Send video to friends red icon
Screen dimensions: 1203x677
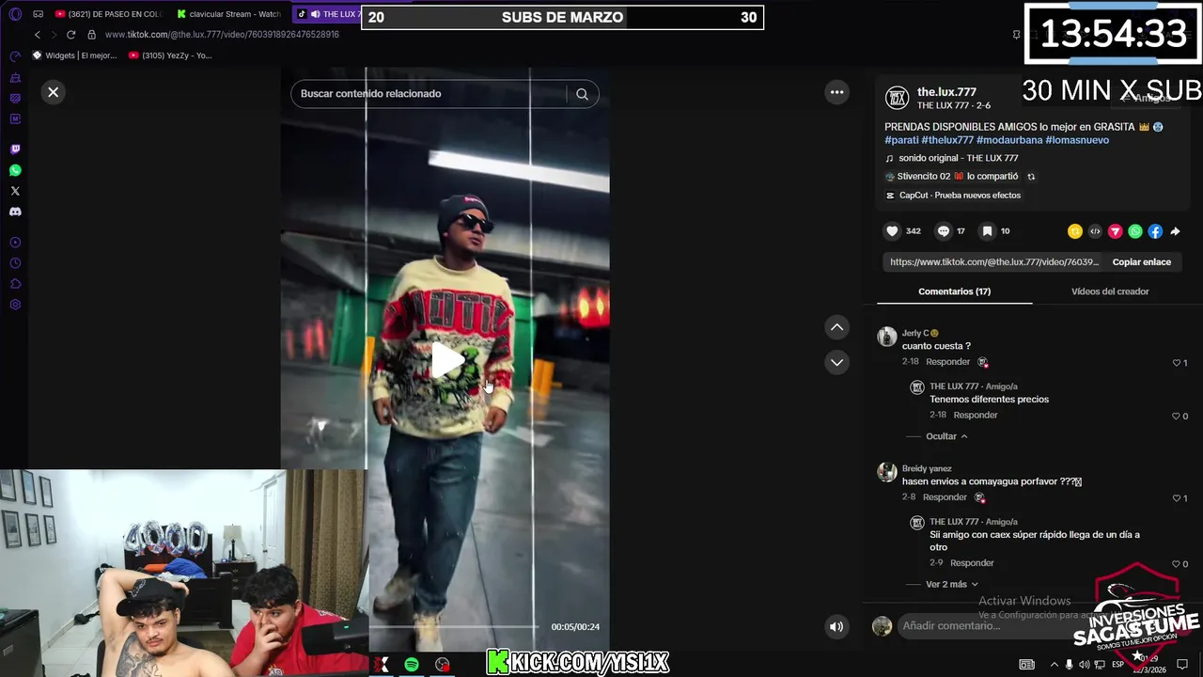1116,231
